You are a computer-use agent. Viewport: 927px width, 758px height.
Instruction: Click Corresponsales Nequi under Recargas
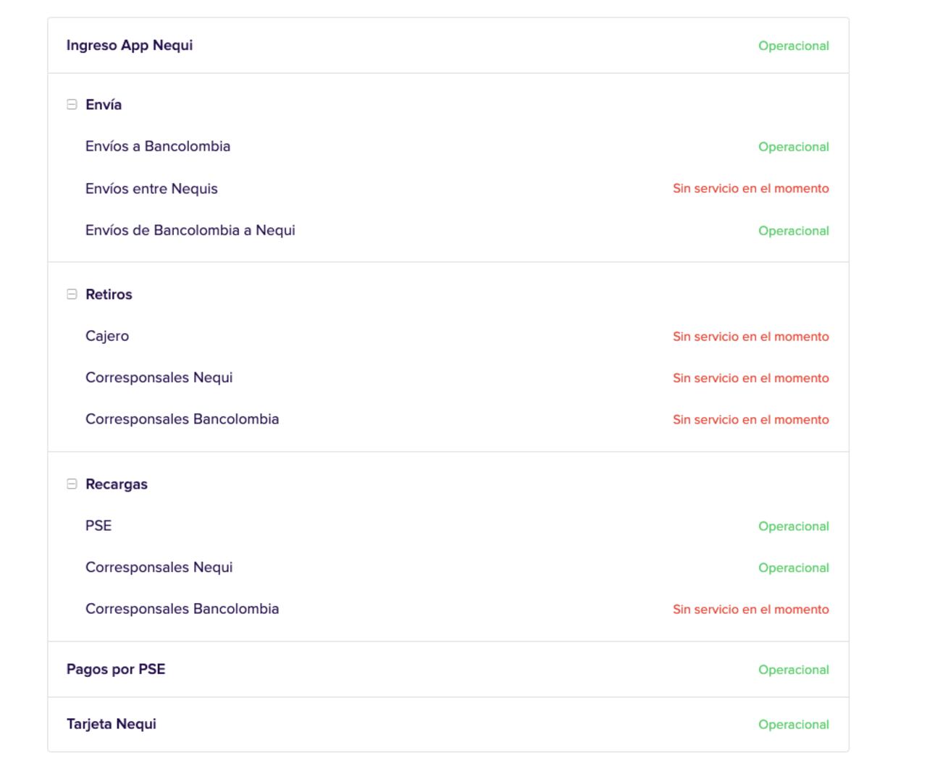tap(159, 568)
